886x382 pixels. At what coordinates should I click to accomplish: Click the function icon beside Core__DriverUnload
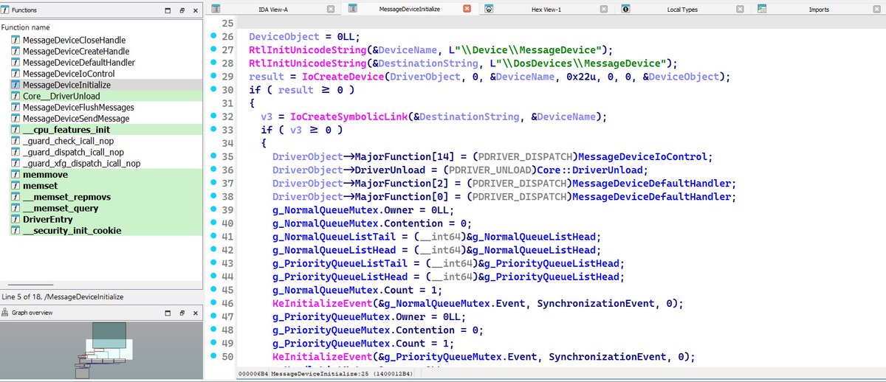point(16,96)
